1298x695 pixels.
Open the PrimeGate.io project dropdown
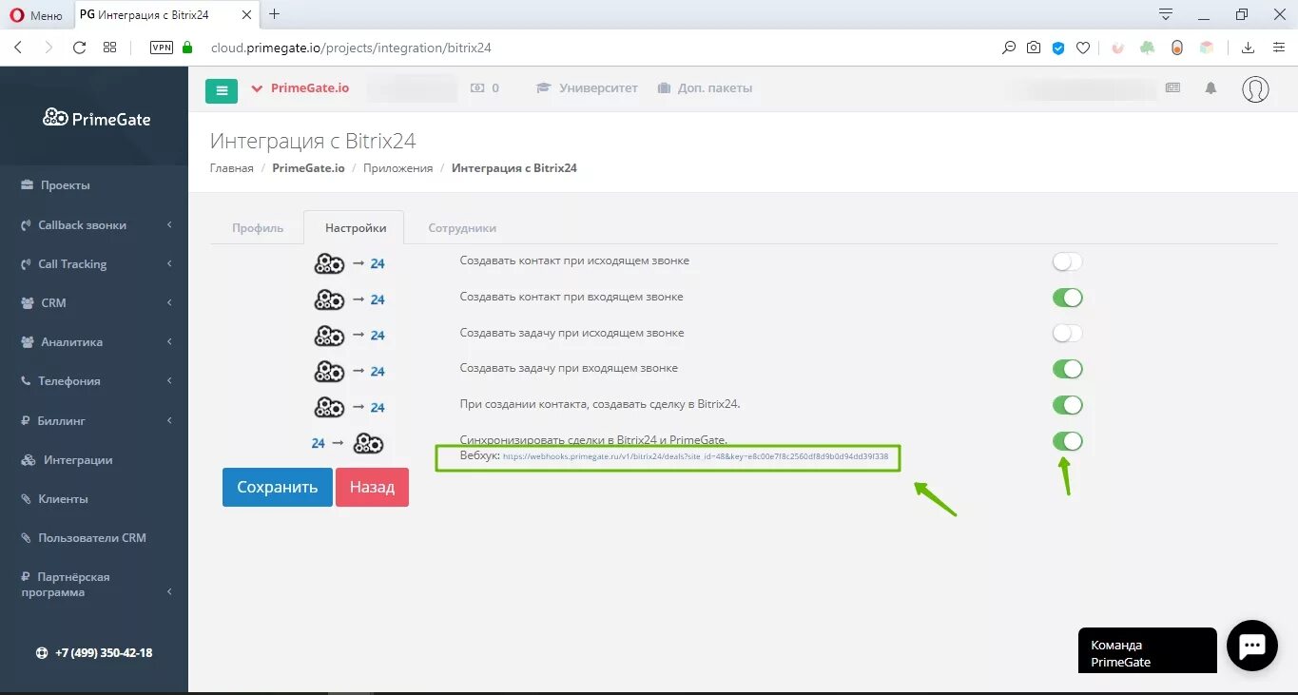pyautogui.click(x=300, y=87)
